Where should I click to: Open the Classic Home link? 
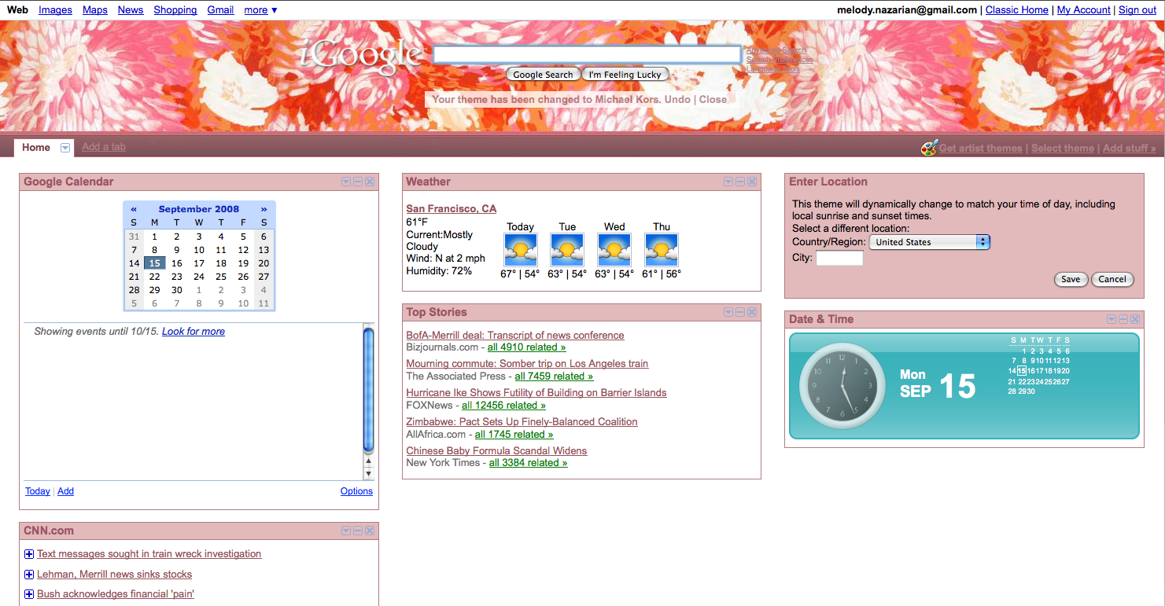click(x=1017, y=9)
